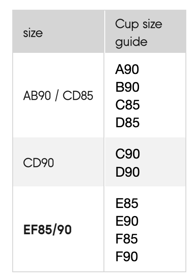Click the 'AB90' text in first row
The height and width of the screenshot is (279, 196).
(37, 96)
